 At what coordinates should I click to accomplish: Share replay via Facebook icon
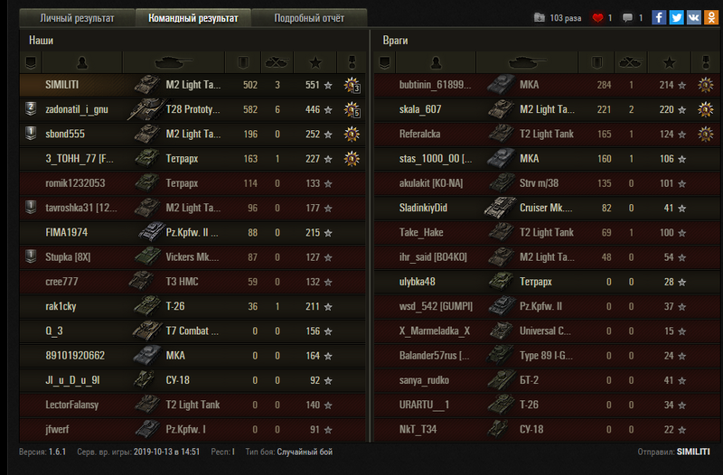pyautogui.click(x=659, y=18)
